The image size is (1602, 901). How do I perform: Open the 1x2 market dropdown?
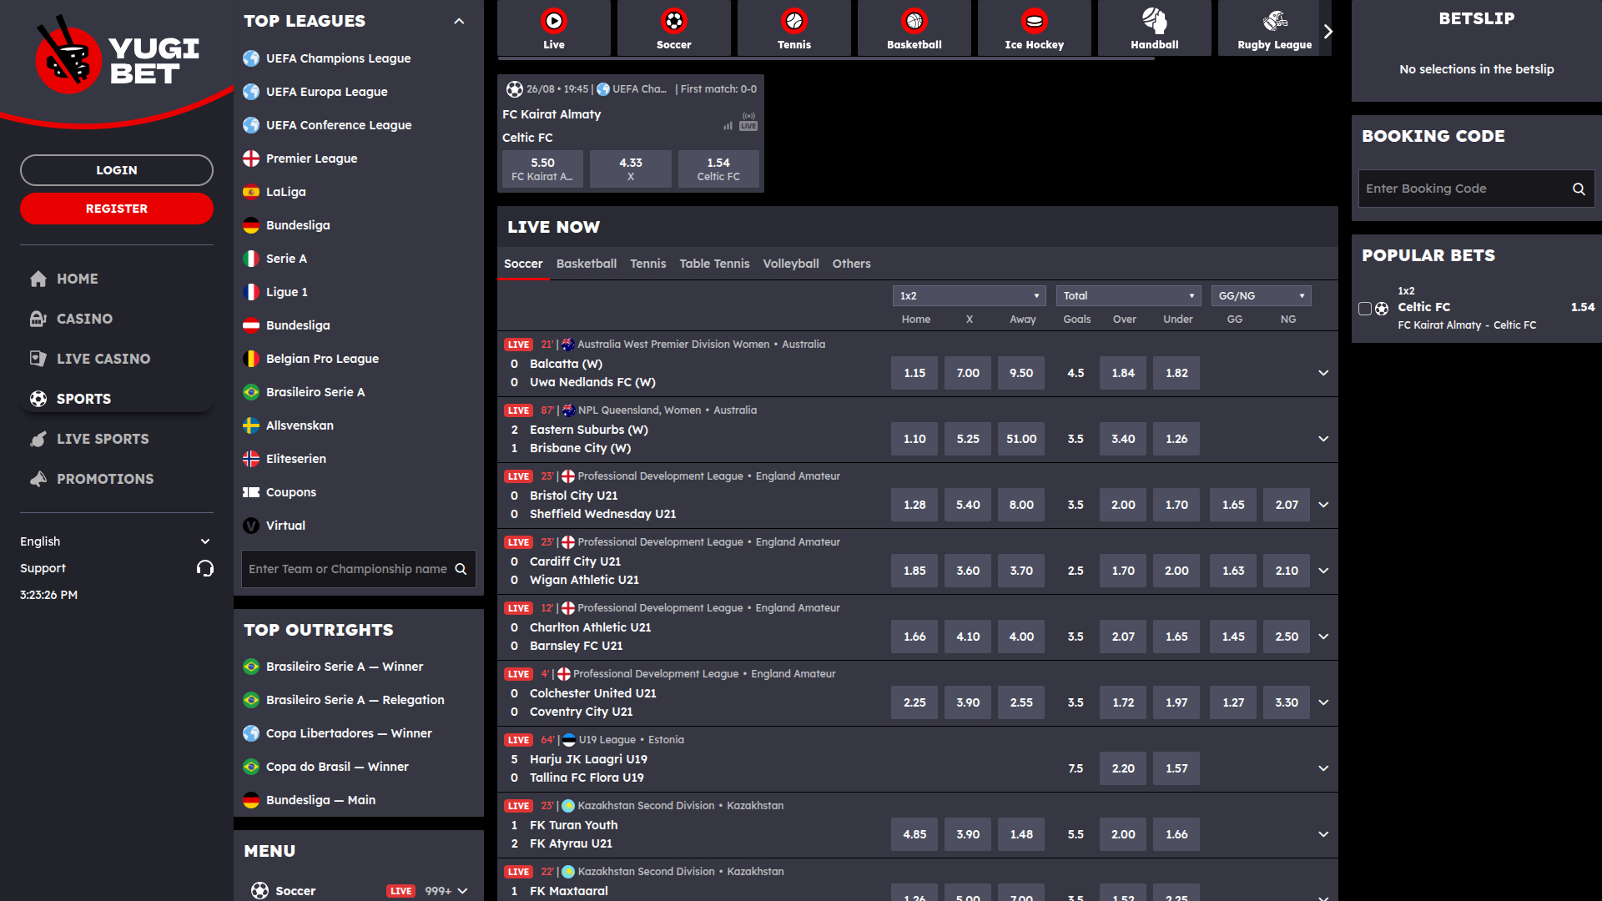click(x=969, y=296)
